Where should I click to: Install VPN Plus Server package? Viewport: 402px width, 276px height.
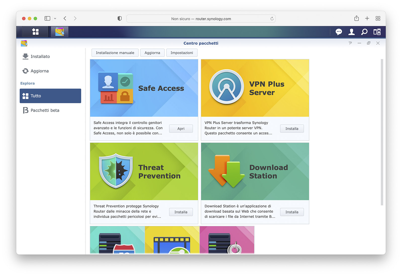(292, 129)
